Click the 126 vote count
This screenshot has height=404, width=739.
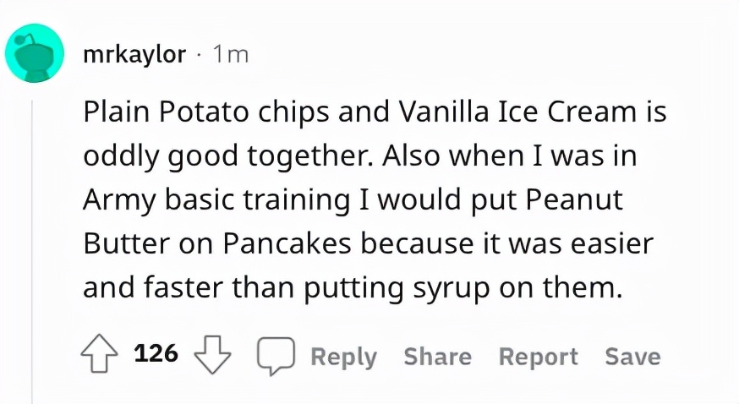(x=156, y=355)
